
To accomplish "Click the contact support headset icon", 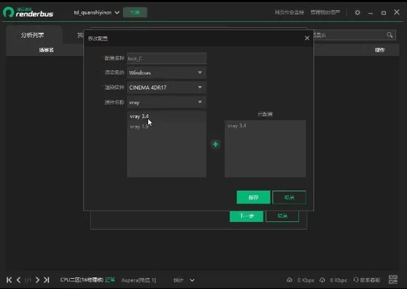I will [356, 279].
